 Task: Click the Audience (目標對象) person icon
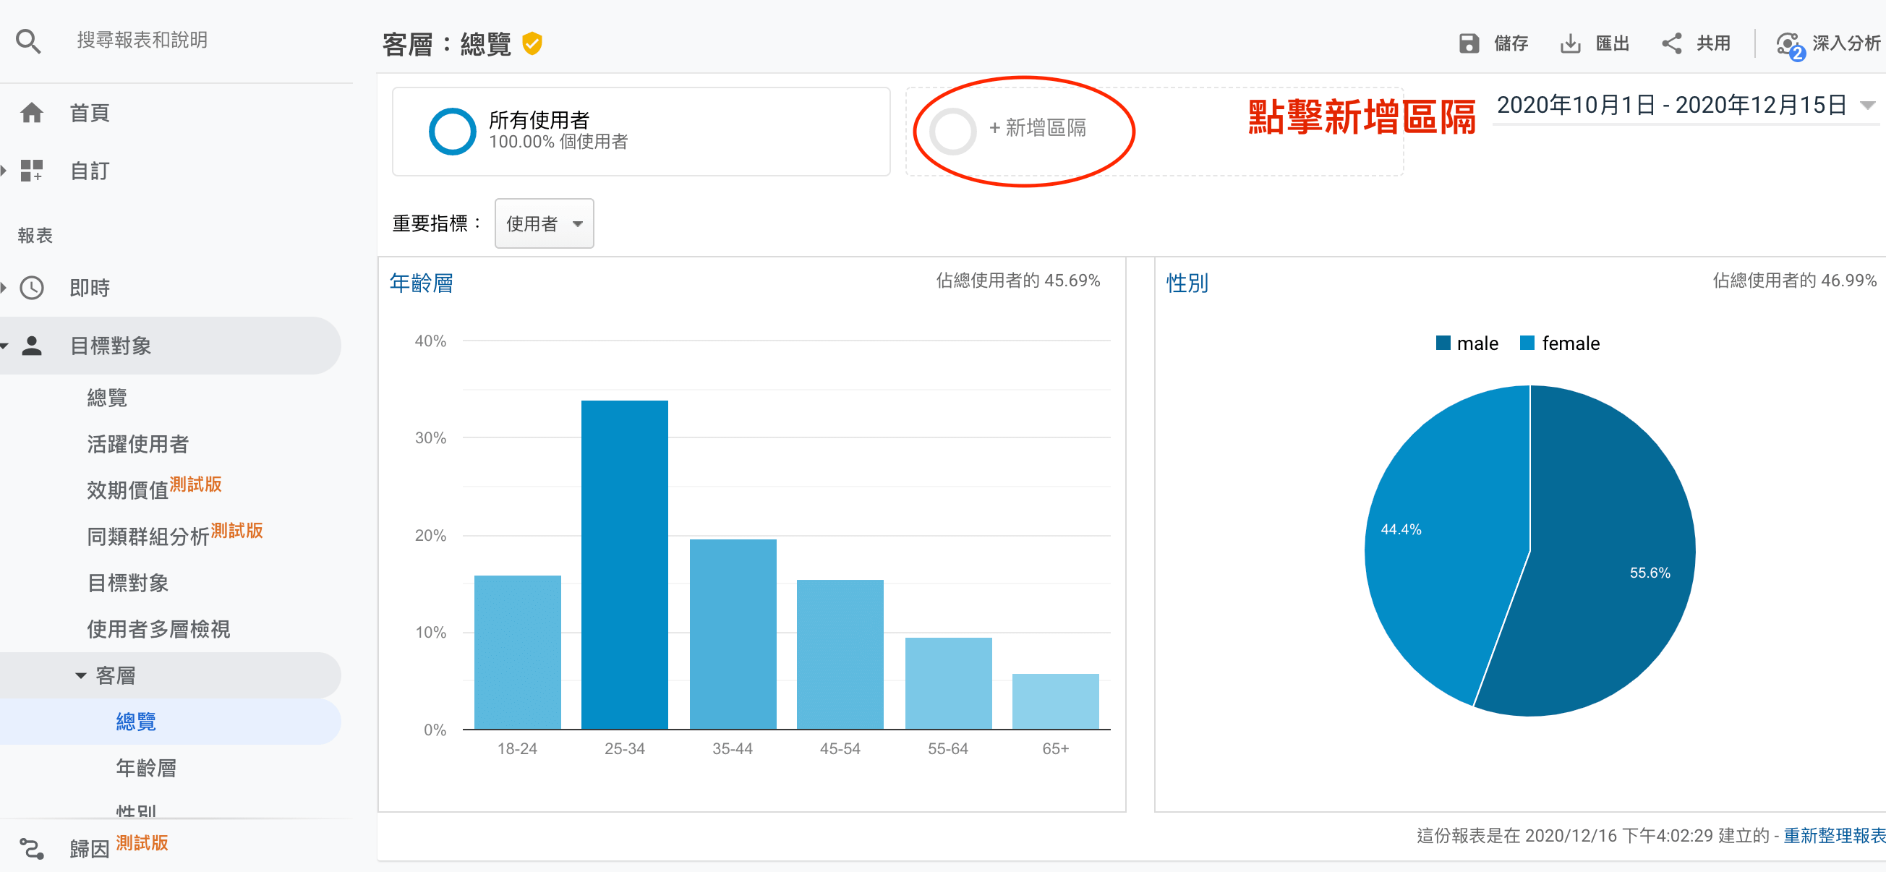pyautogui.click(x=32, y=346)
